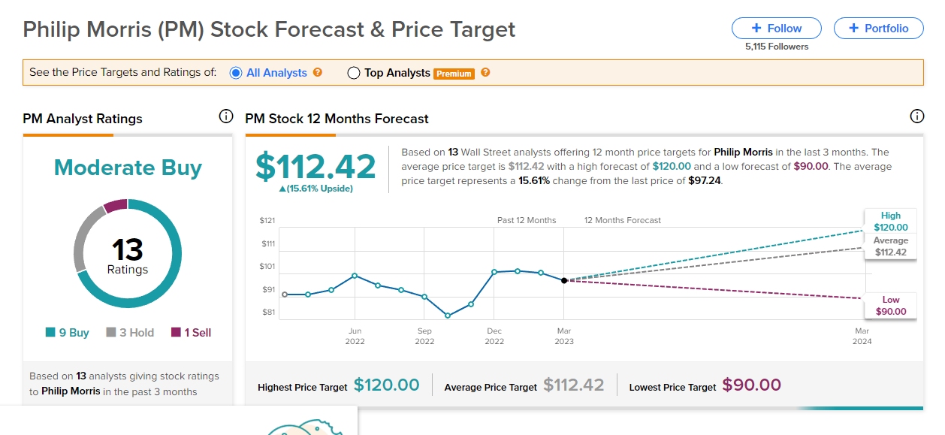Click the Low $90.00 forecast label

tap(890, 306)
